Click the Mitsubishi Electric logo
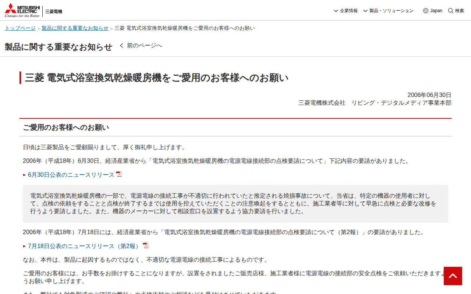Image resolution: width=471 pixels, height=294 pixels. coord(22,10)
